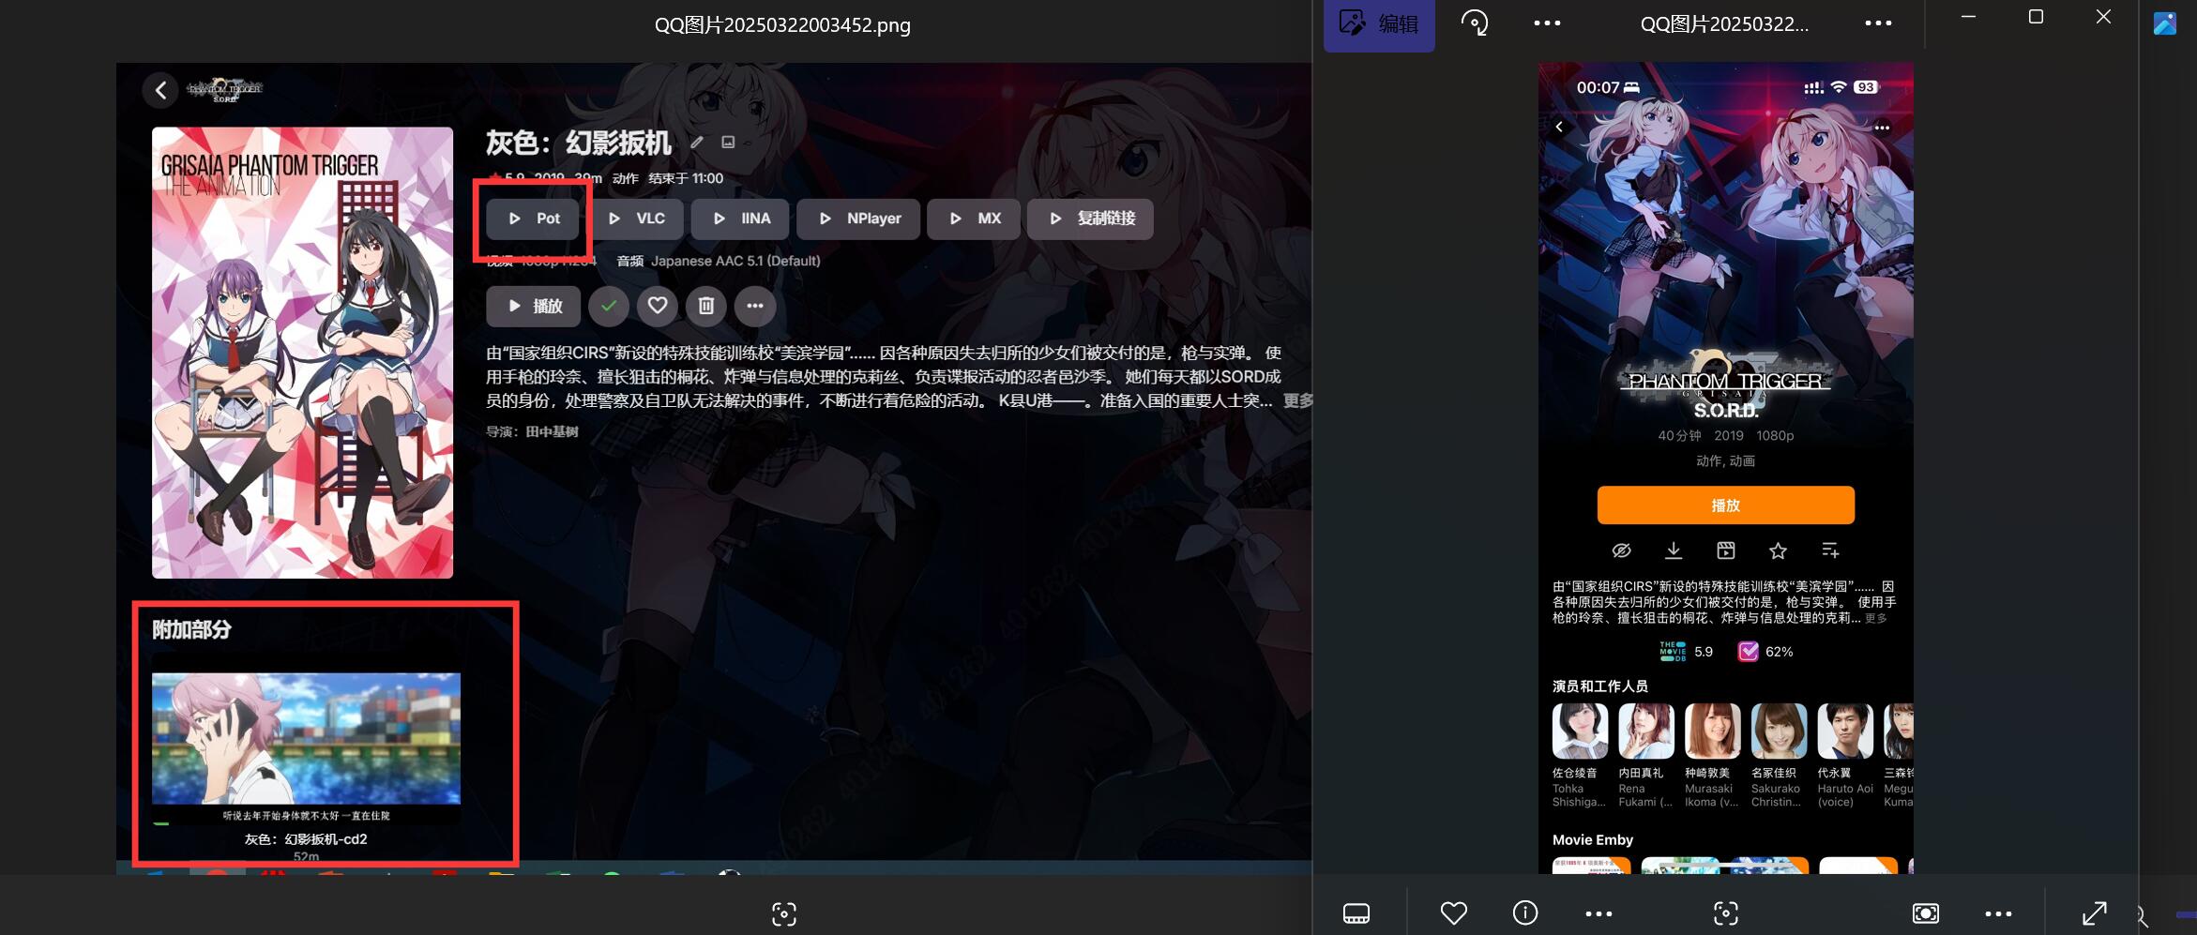Click the GRISAIA PHANTOM TRIGGER poster image
This screenshot has height=935, width=2197.
[x=302, y=353]
